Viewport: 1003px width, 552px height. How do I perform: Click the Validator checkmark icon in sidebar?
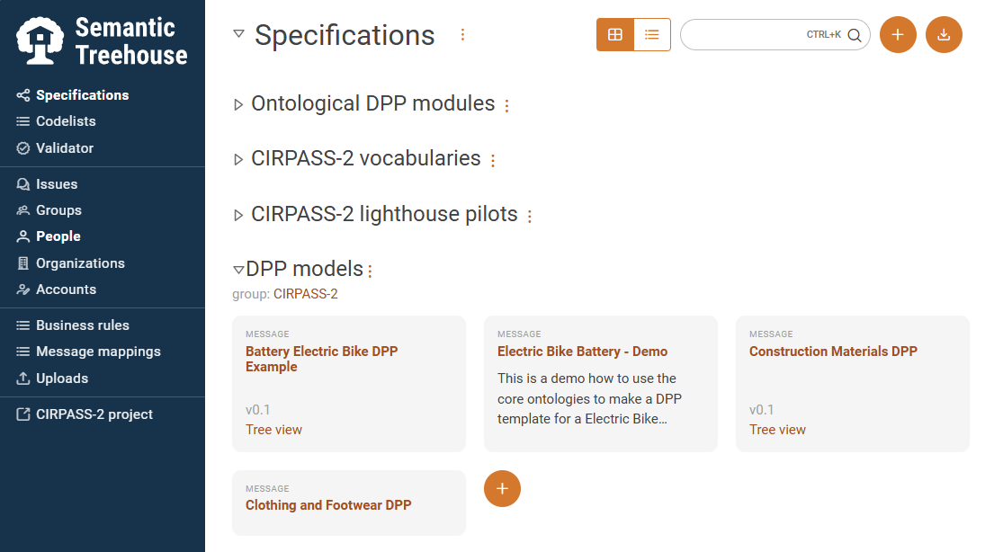coord(23,148)
